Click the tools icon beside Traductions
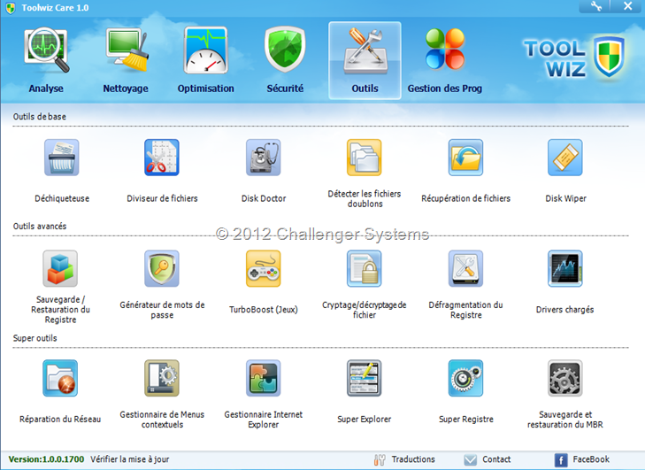This screenshot has width=645, height=470. 380,459
